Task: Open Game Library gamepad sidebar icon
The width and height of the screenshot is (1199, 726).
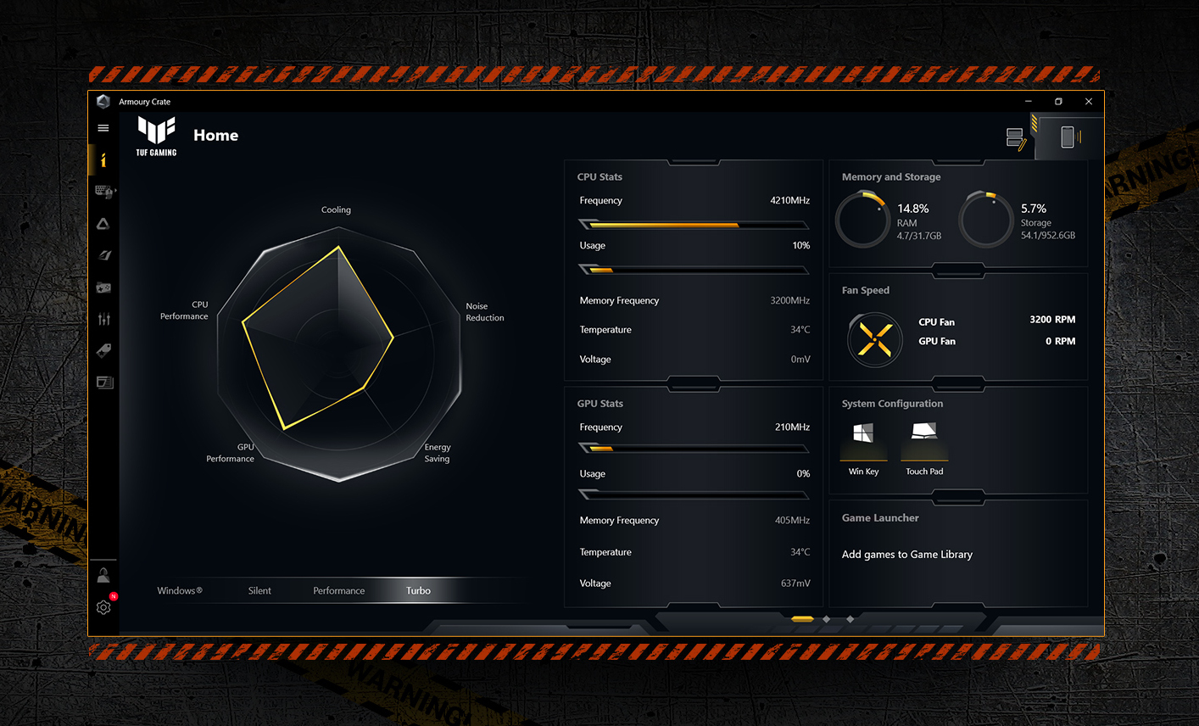Action: tap(103, 288)
